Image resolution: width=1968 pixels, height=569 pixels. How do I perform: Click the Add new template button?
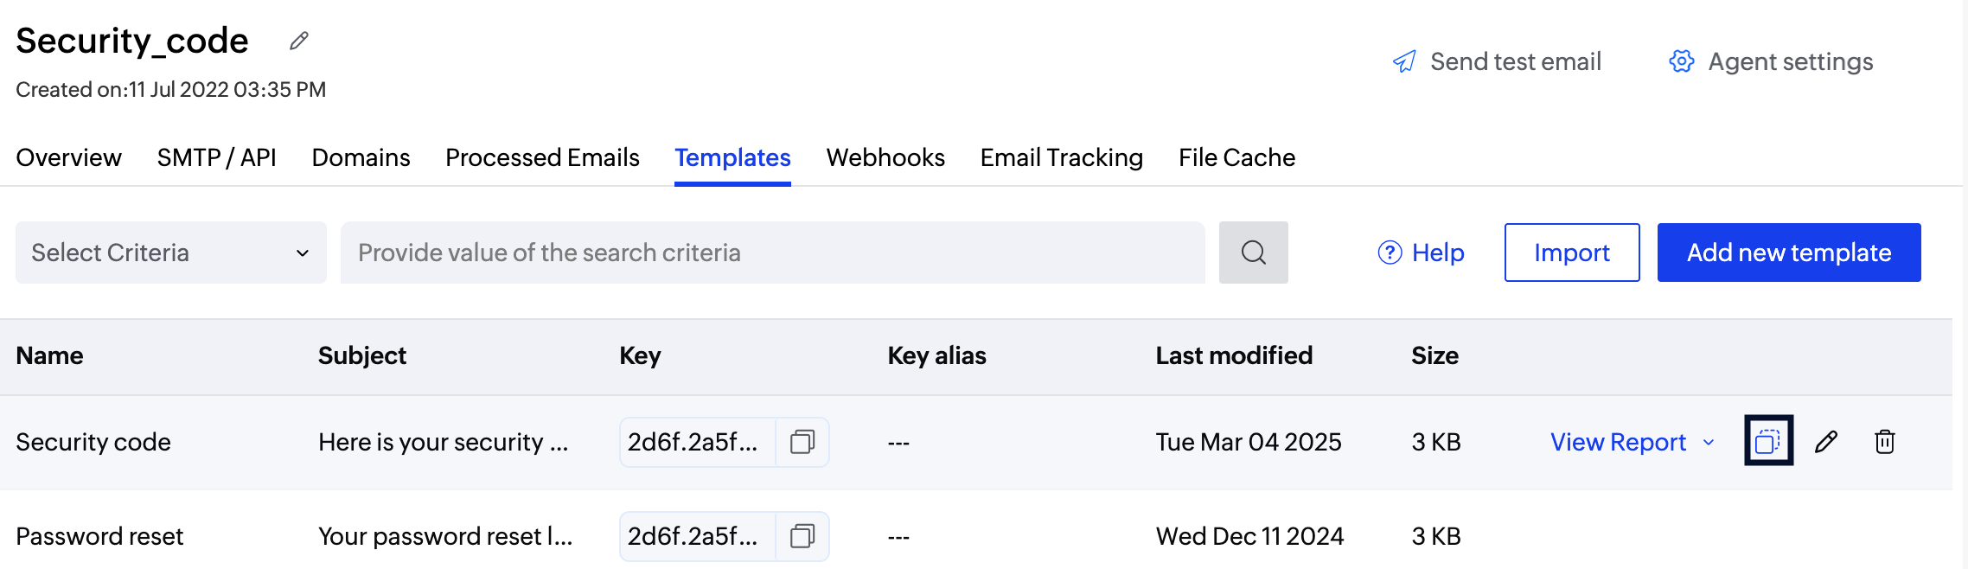[1788, 253]
